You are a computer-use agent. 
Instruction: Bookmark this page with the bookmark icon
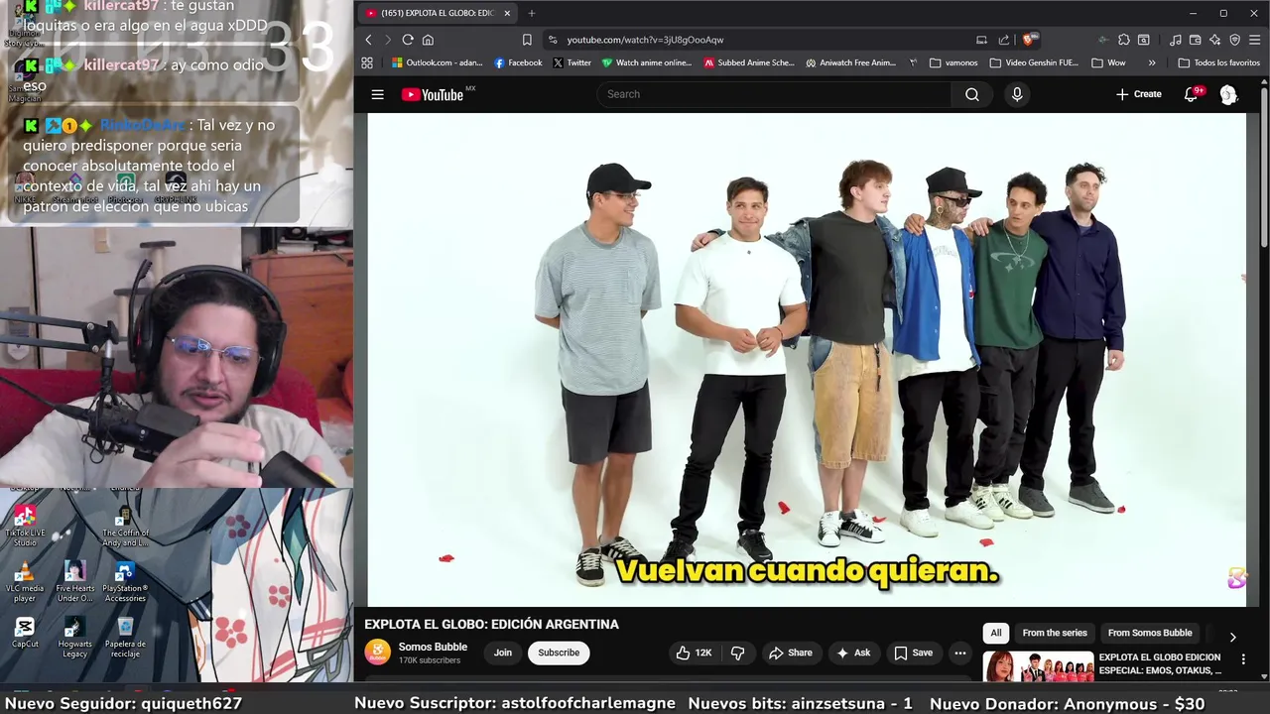[527, 40]
